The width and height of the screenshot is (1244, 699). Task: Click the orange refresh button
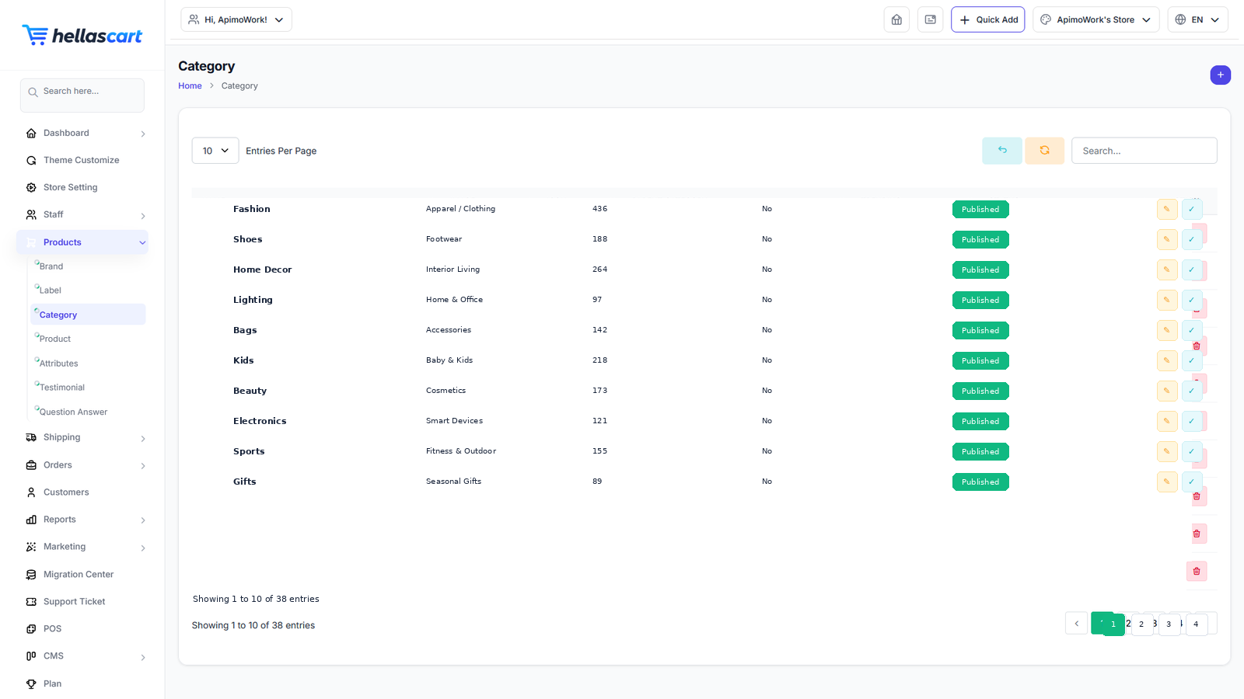pos(1044,151)
